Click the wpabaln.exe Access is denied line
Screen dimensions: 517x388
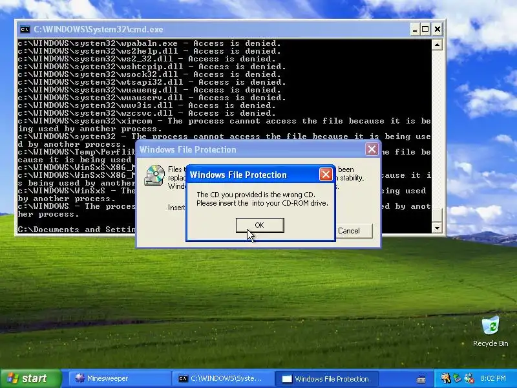[149, 43]
